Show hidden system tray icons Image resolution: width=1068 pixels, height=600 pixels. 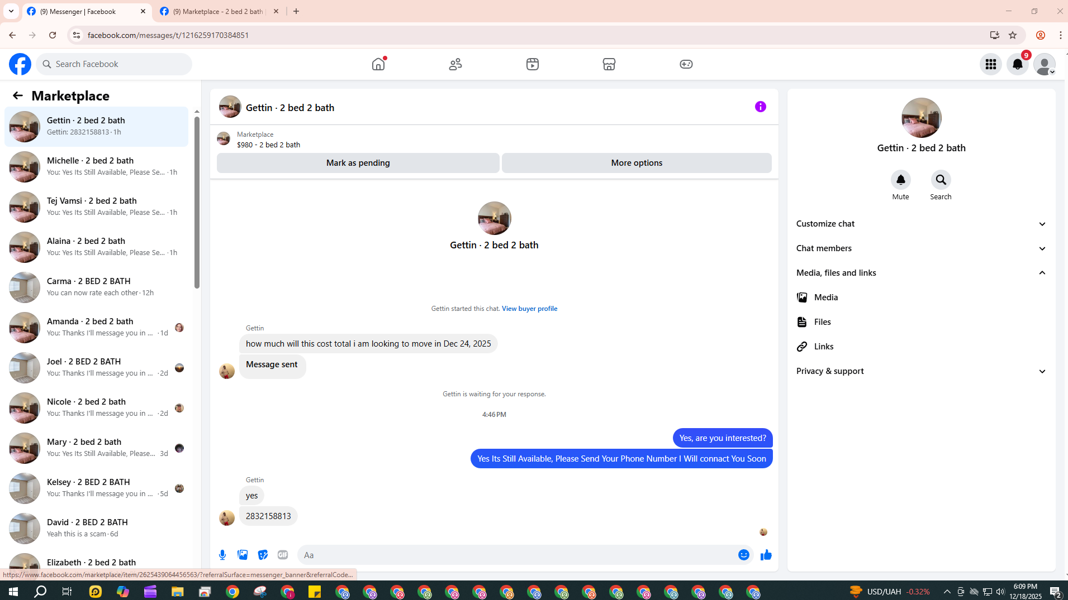click(947, 592)
